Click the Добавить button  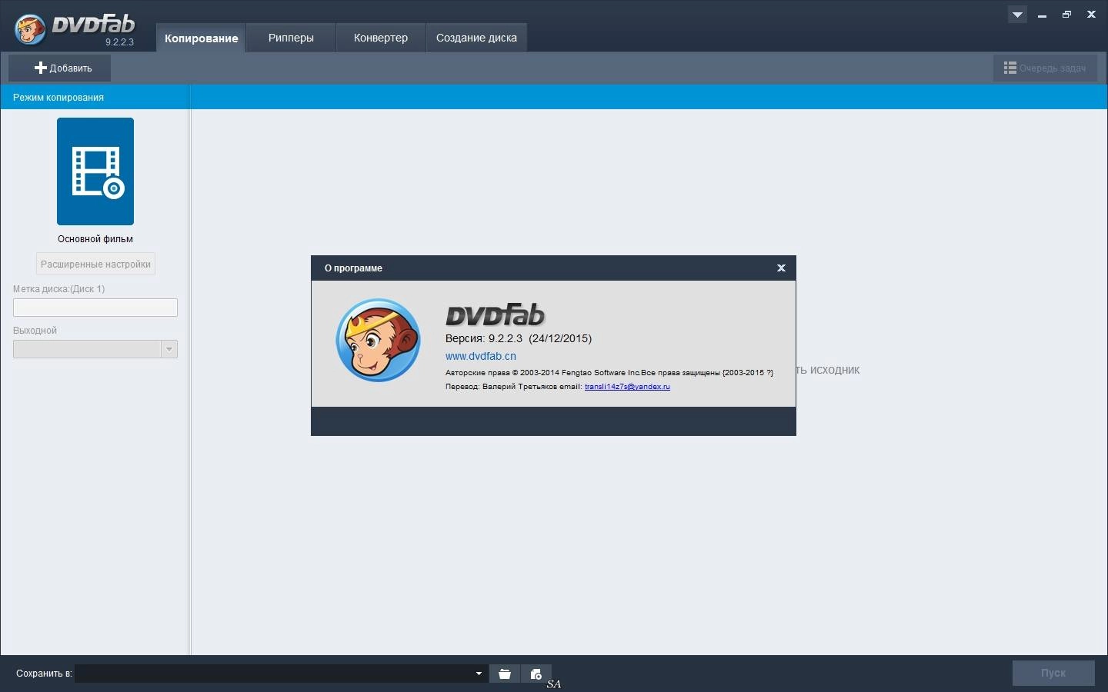60,68
